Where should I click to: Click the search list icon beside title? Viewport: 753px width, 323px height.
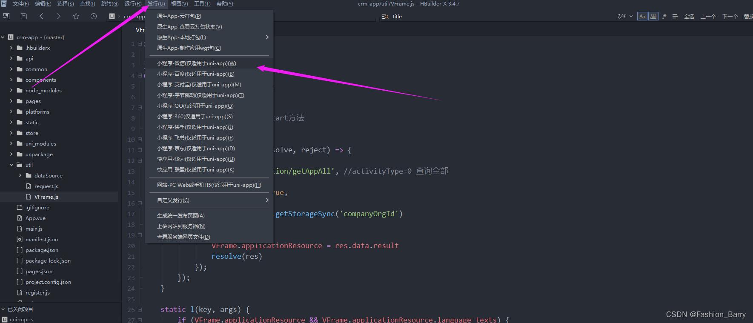(x=385, y=17)
